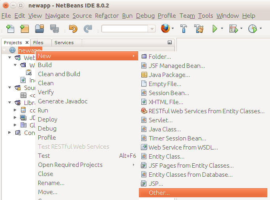
Task: Click the Firefox browser icon
Action: [165, 28]
